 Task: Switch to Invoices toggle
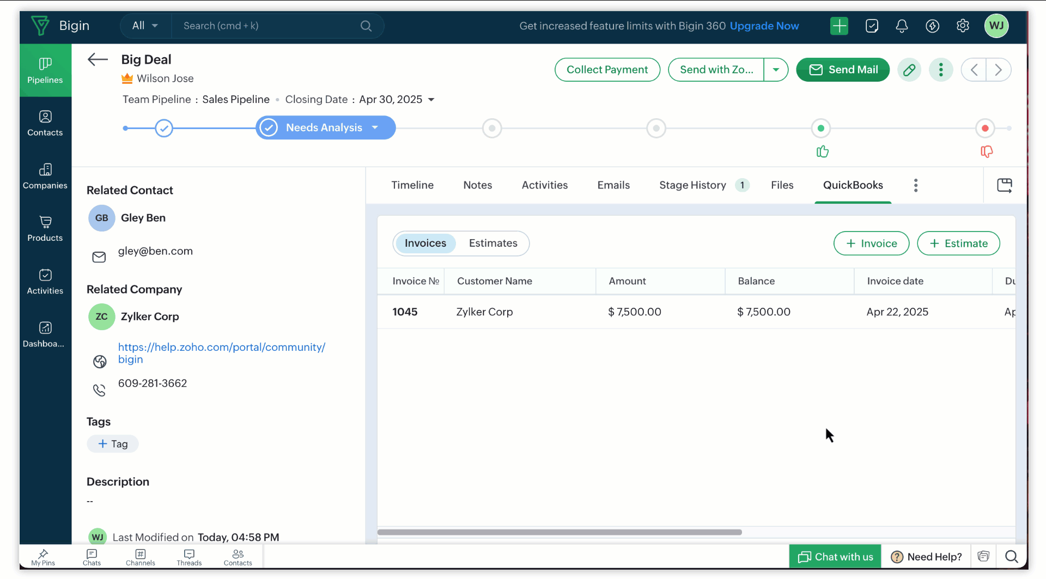[425, 243]
